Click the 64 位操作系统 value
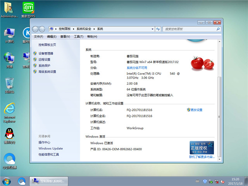The width and height of the screenshot is (248, 186). pyautogui.click(x=136, y=90)
